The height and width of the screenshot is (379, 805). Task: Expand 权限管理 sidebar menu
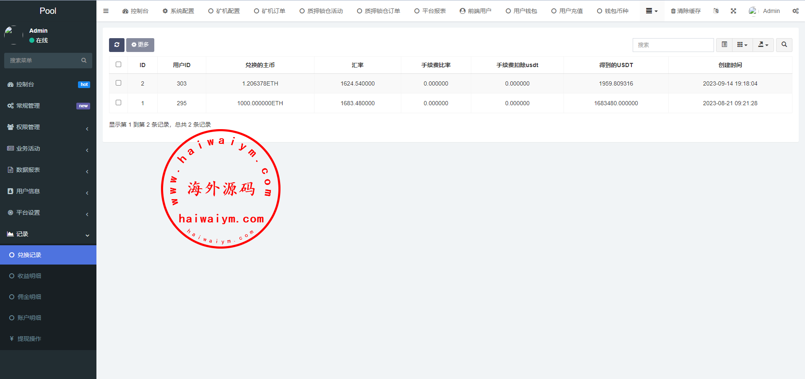48,127
